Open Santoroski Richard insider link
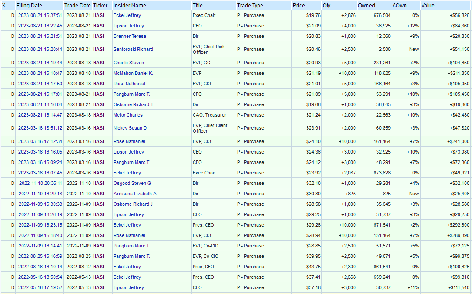472x294 pixels. [133, 49]
